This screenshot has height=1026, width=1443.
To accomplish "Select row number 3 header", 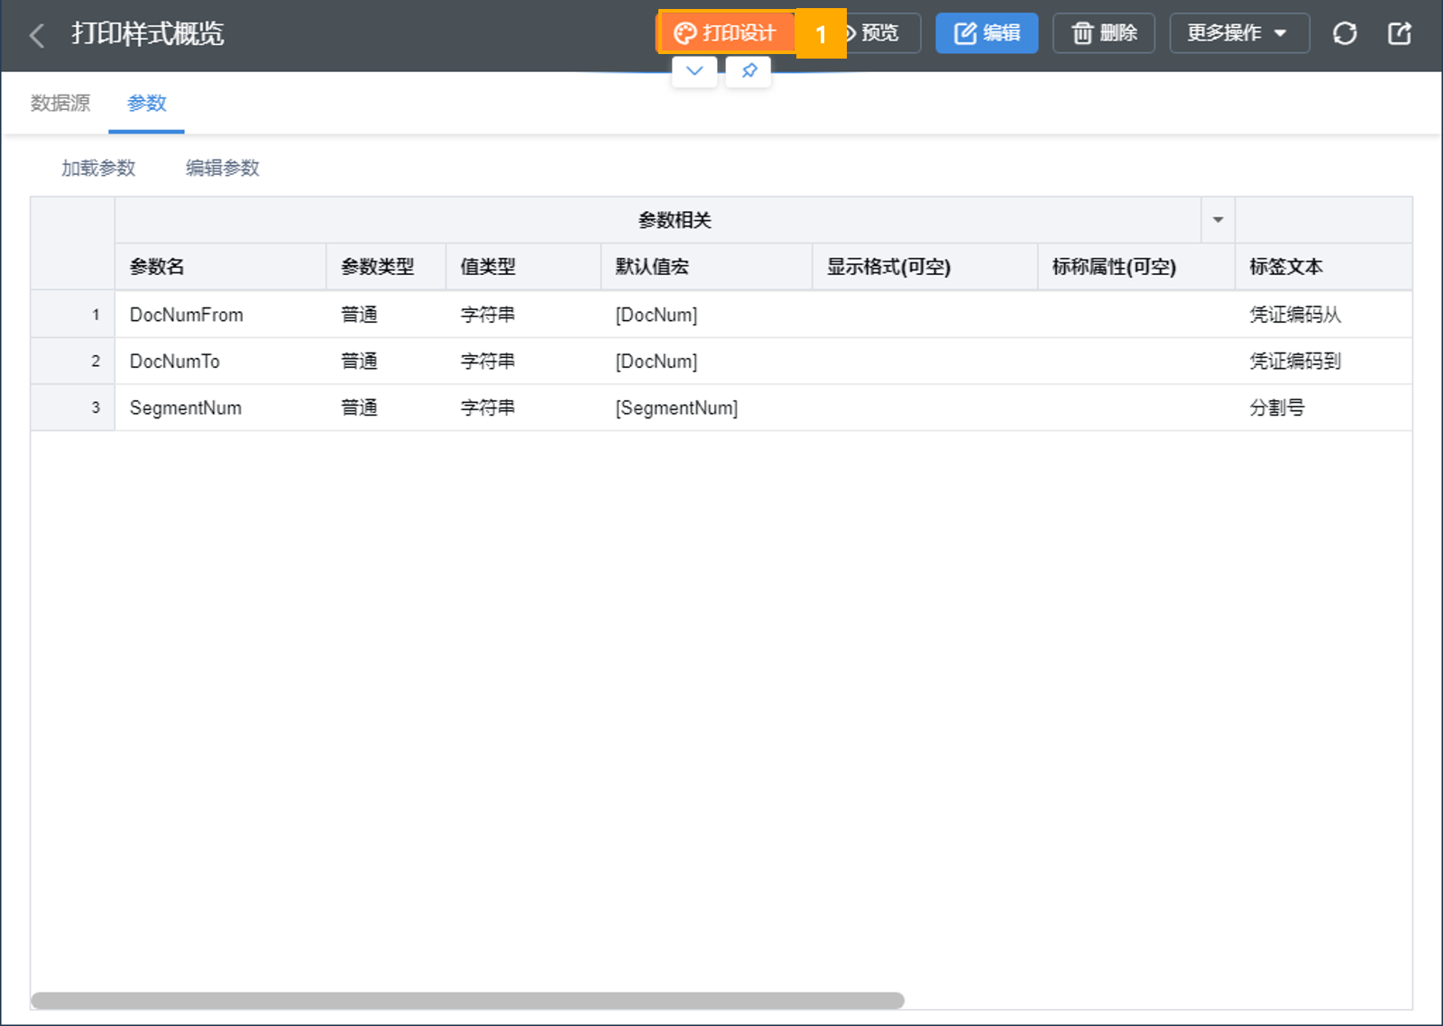I will click(x=73, y=408).
